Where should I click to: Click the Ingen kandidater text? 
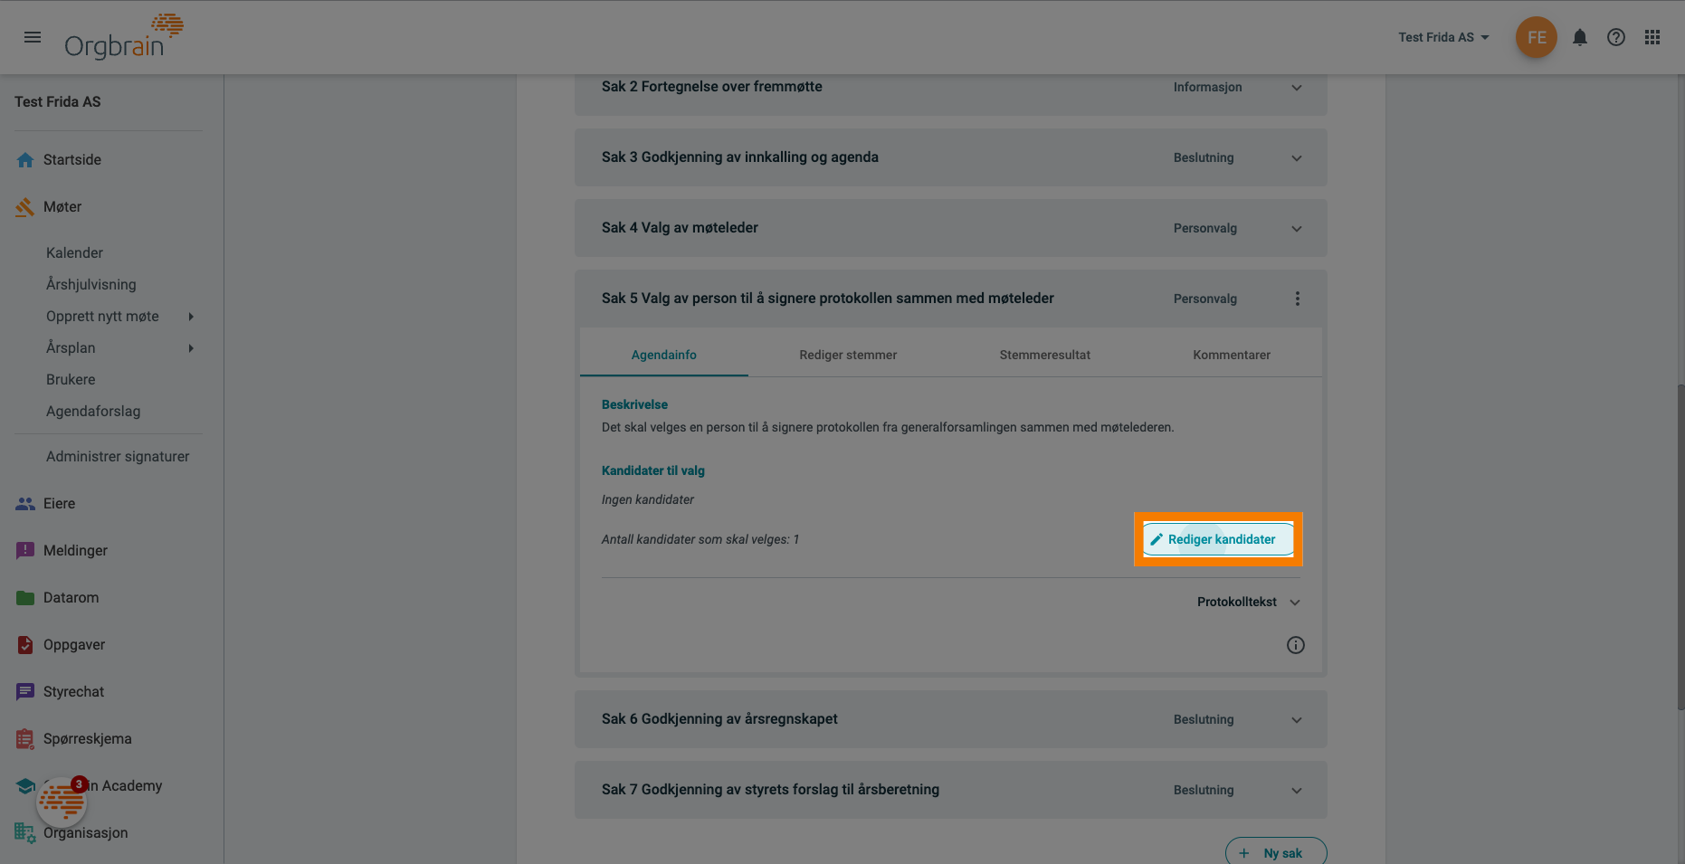click(647, 499)
